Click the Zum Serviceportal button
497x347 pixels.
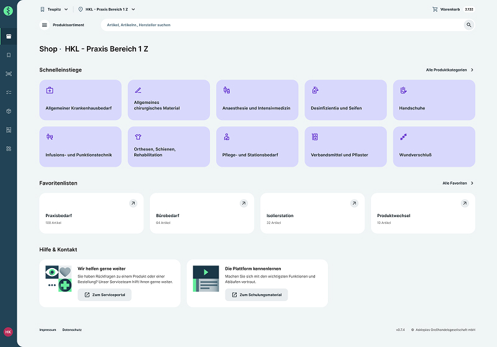tap(104, 295)
